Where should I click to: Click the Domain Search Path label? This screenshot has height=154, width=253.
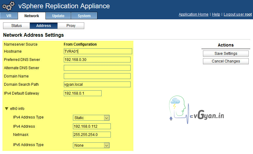tap(21, 85)
